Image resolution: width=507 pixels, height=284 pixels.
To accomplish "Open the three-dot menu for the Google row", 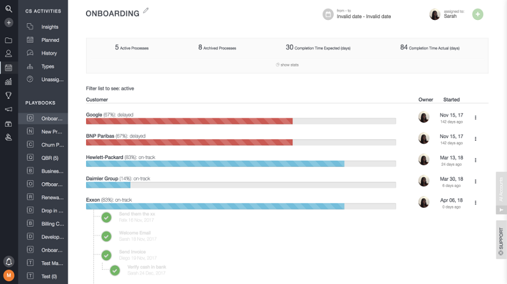I will [x=475, y=118].
